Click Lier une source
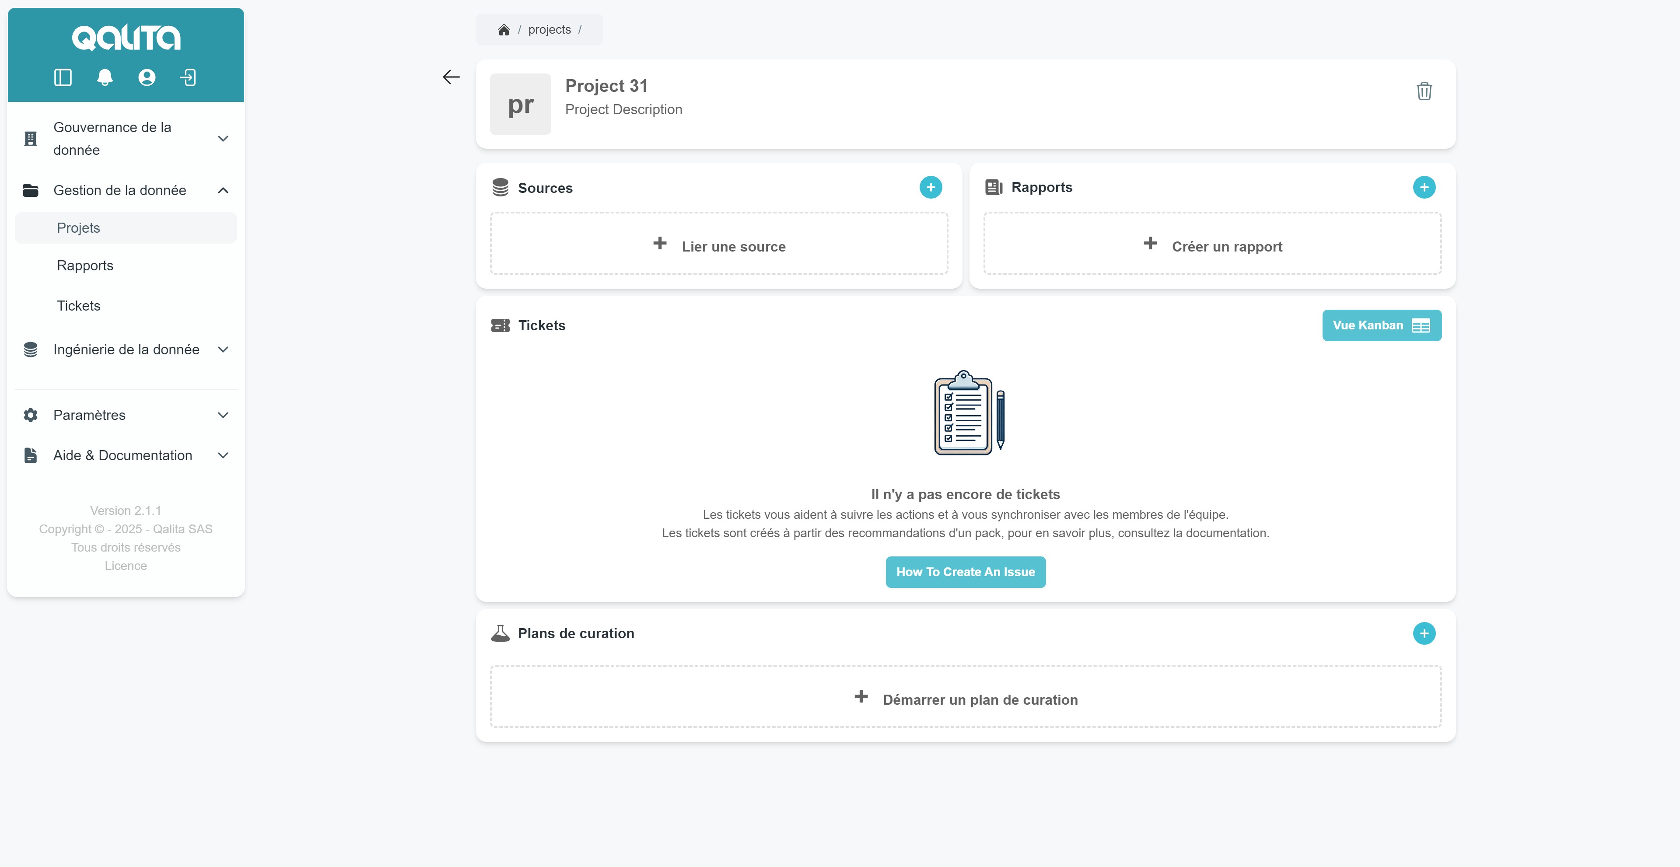The image size is (1680, 867). pos(719,244)
